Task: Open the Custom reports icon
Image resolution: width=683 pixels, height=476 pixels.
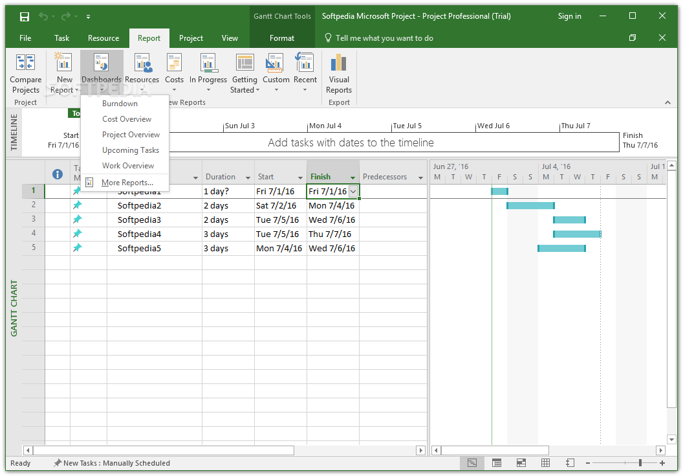Action: pos(275,63)
